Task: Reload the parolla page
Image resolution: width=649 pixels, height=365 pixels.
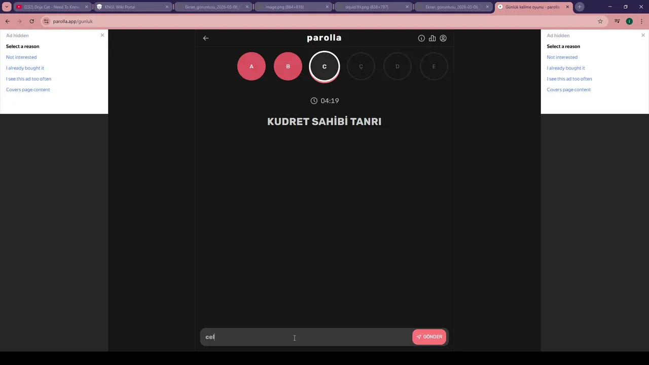Action: [x=31, y=21]
